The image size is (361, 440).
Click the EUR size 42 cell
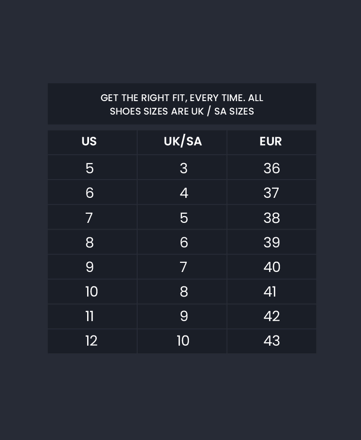[x=272, y=317]
